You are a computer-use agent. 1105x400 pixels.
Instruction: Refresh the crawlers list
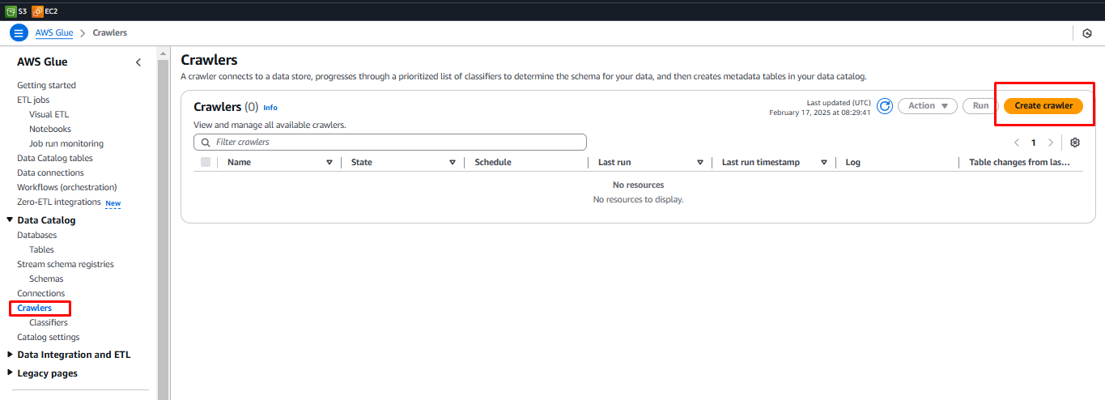click(885, 106)
